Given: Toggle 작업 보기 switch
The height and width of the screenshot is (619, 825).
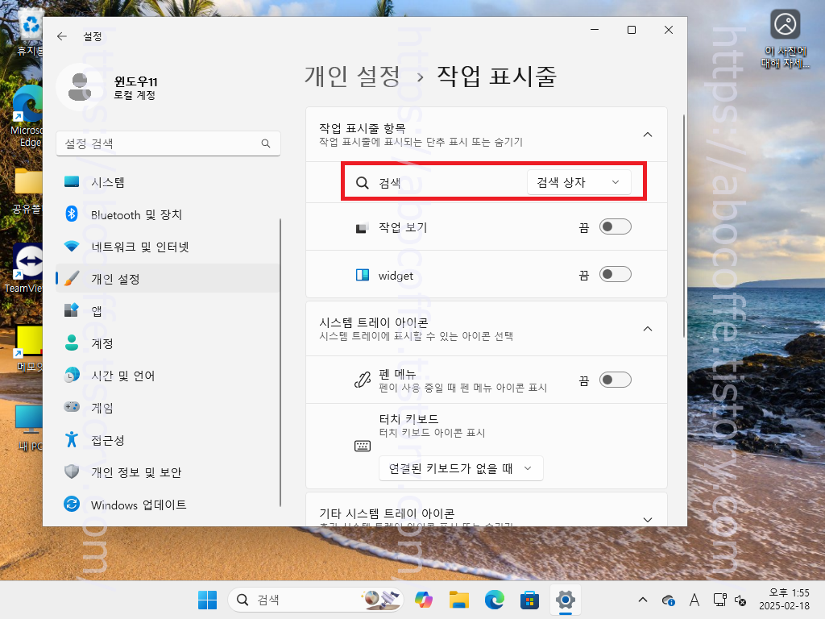Looking at the screenshot, I should click(615, 226).
